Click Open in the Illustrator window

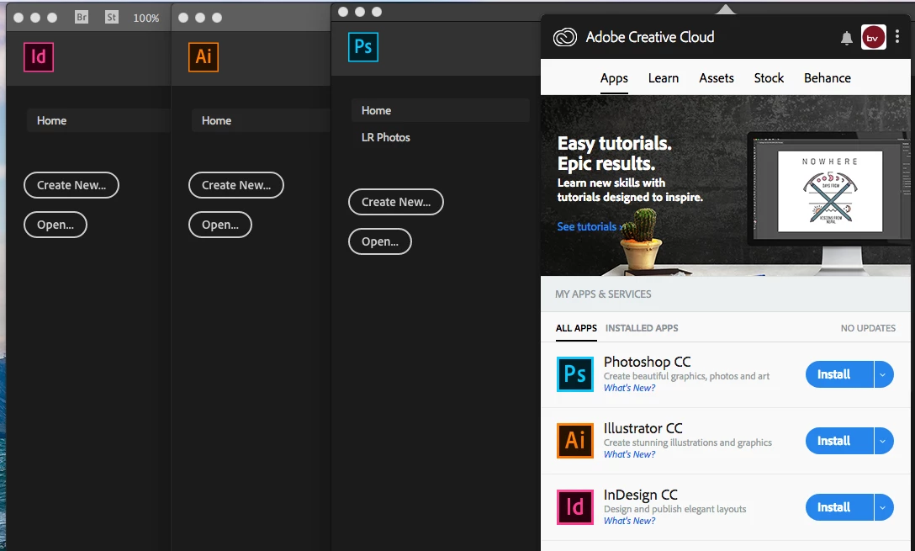220,225
